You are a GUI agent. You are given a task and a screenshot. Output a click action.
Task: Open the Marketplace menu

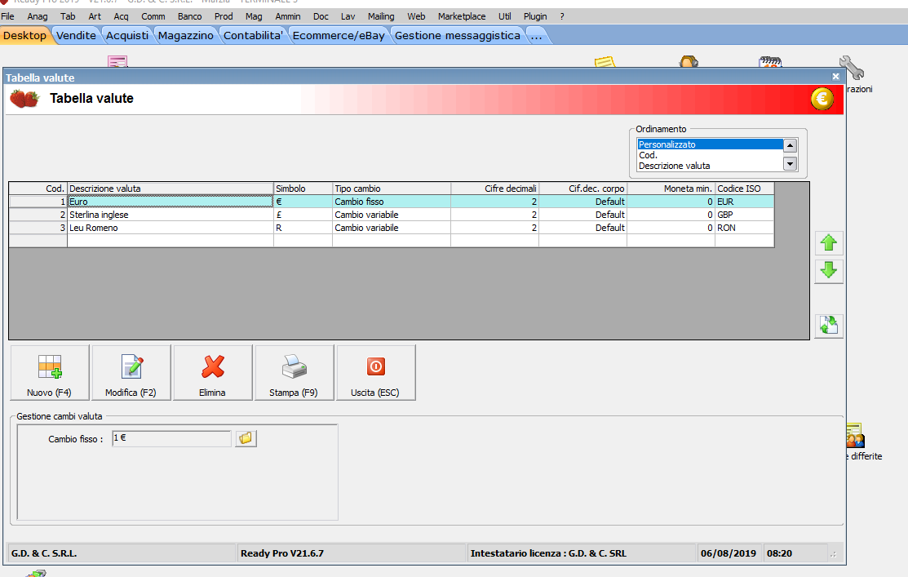(x=462, y=16)
